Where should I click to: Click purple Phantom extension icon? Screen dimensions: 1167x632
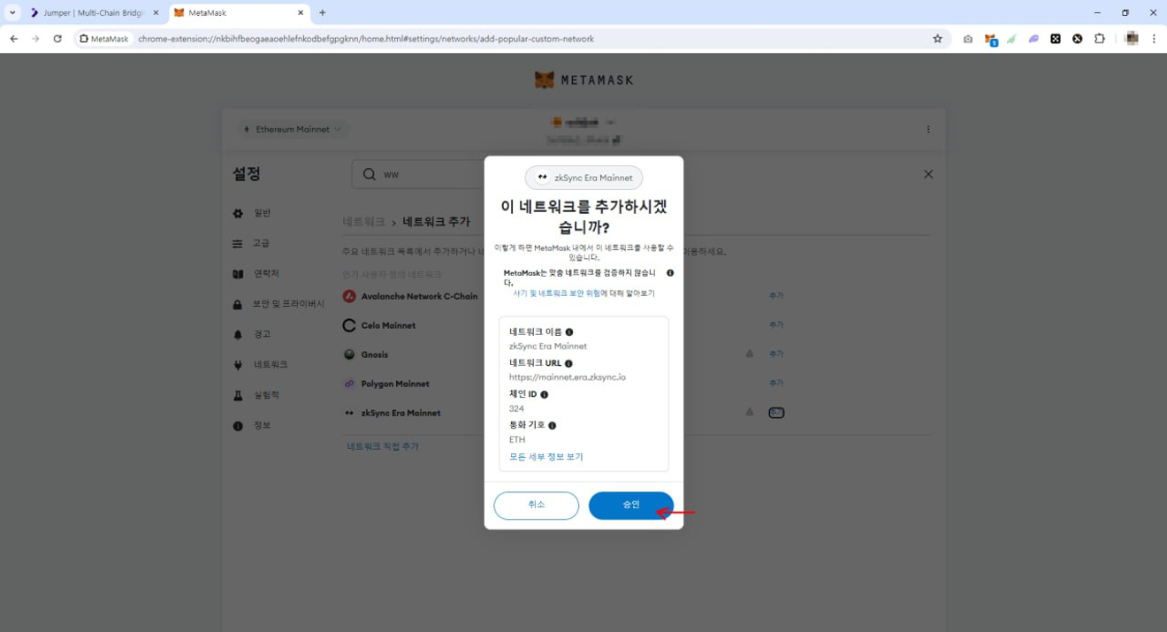pos(1034,39)
